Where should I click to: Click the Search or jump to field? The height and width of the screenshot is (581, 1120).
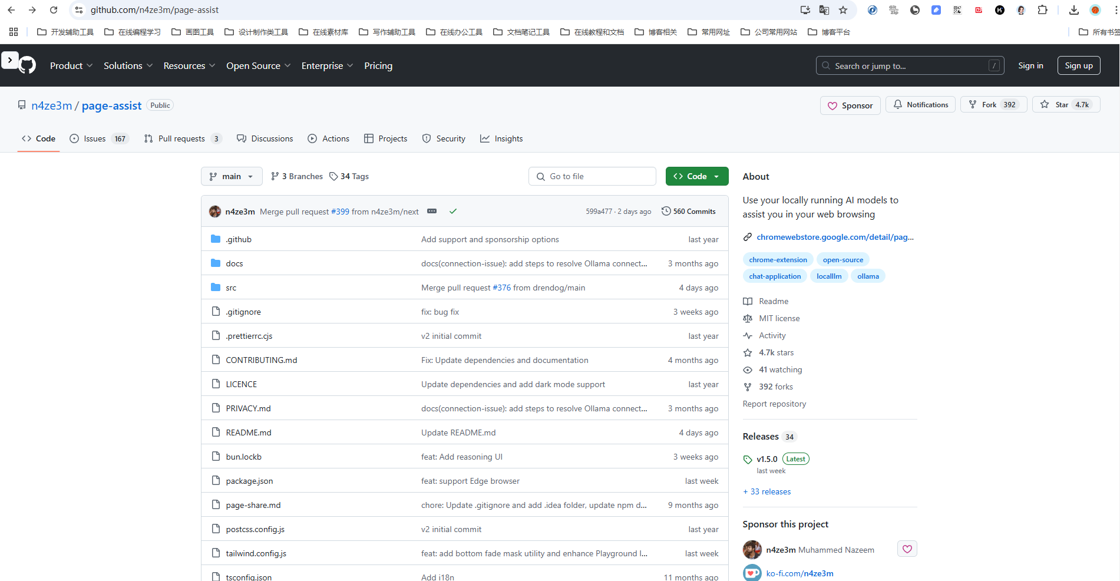tap(910, 65)
